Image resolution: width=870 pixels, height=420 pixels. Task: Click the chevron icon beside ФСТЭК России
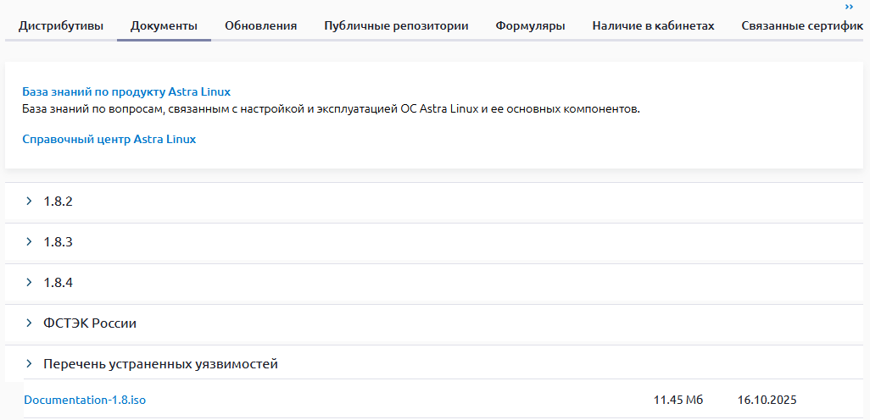point(29,323)
